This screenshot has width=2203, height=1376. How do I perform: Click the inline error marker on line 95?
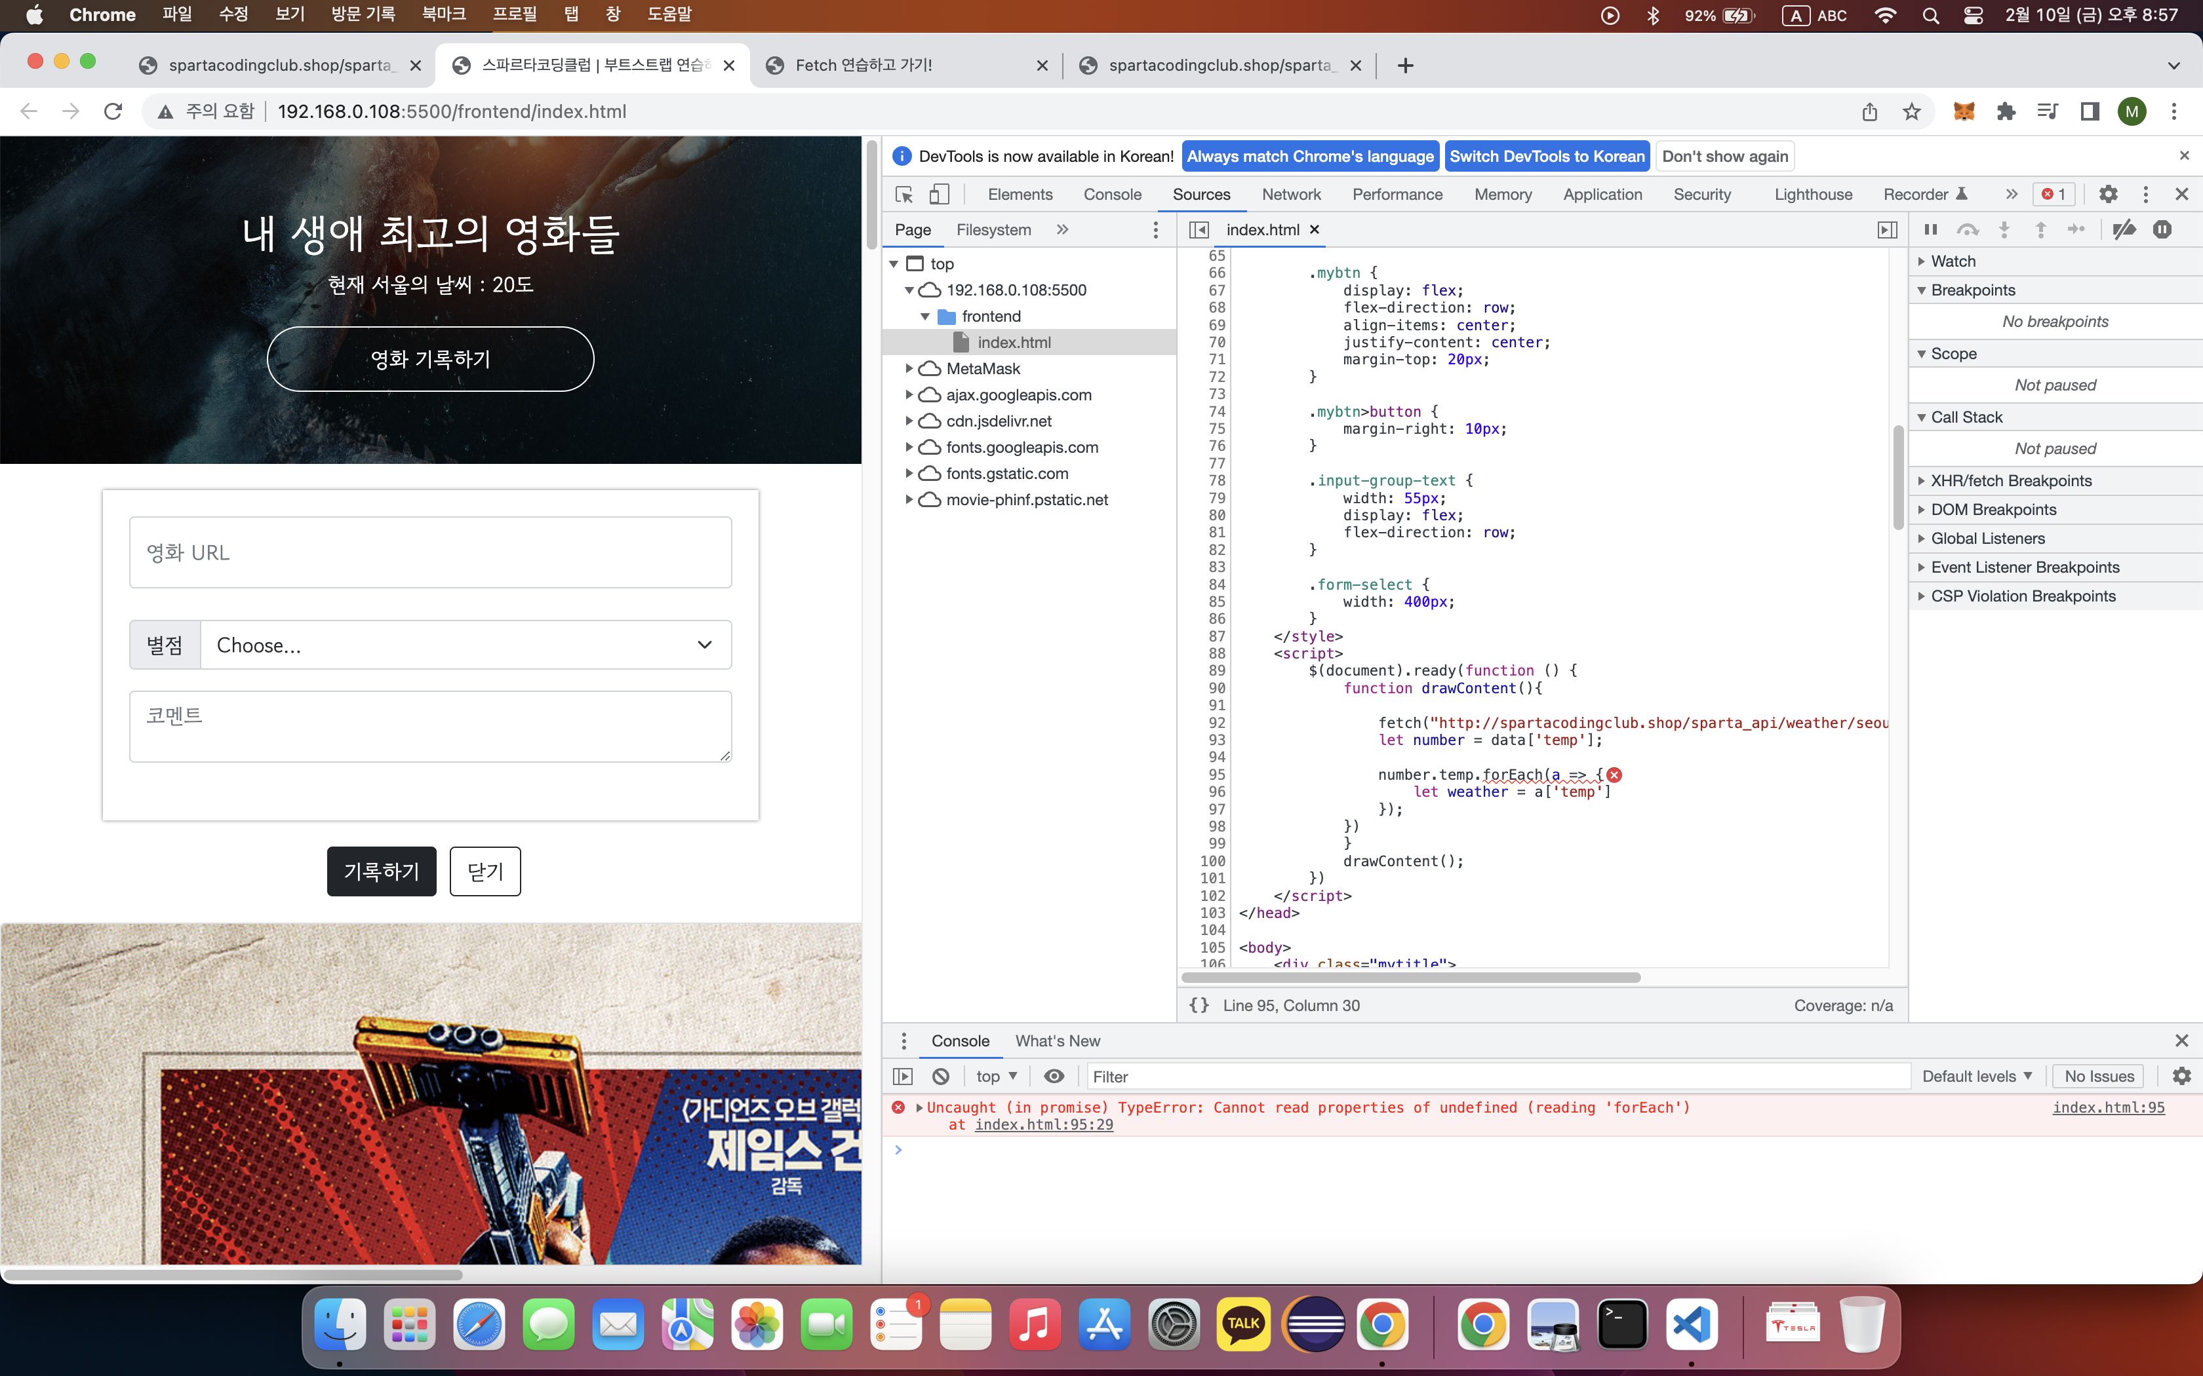pyautogui.click(x=1614, y=774)
